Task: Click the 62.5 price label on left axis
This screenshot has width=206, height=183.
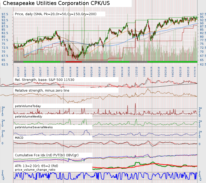Action: pos(5,64)
